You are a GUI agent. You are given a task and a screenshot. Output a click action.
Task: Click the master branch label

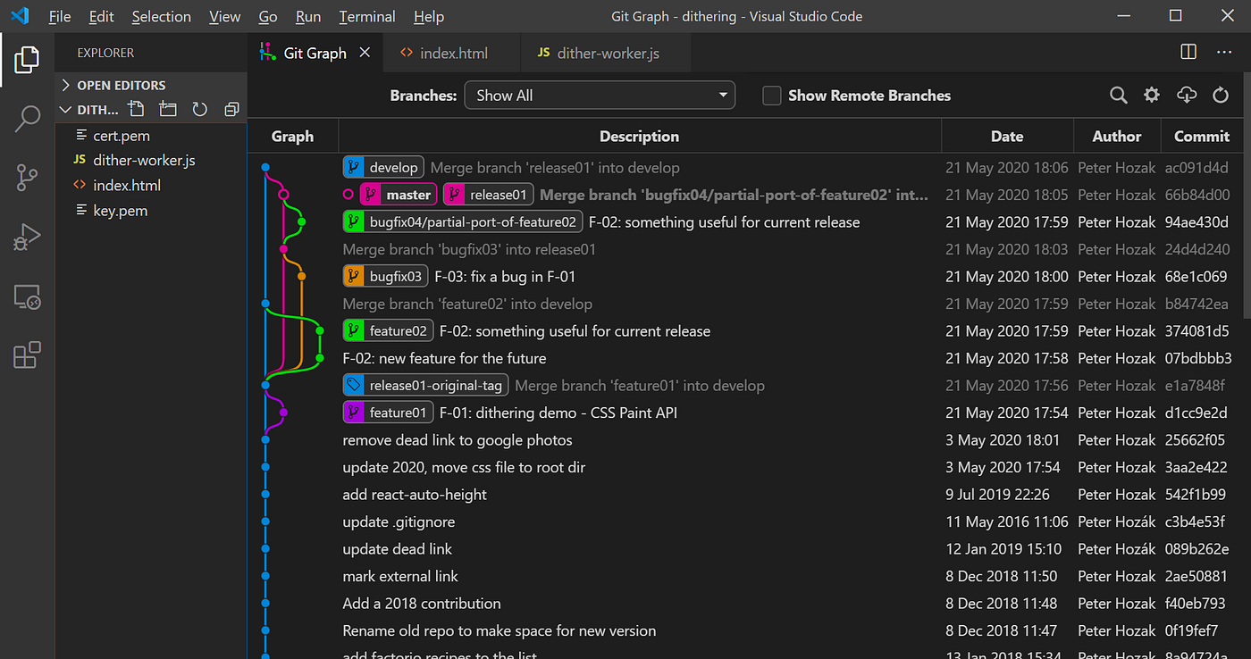tap(399, 195)
